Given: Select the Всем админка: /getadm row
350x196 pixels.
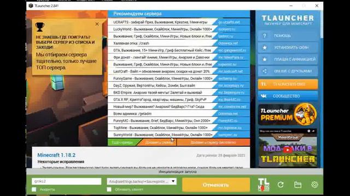Looking at the screenshot, I should click(179, 114).
